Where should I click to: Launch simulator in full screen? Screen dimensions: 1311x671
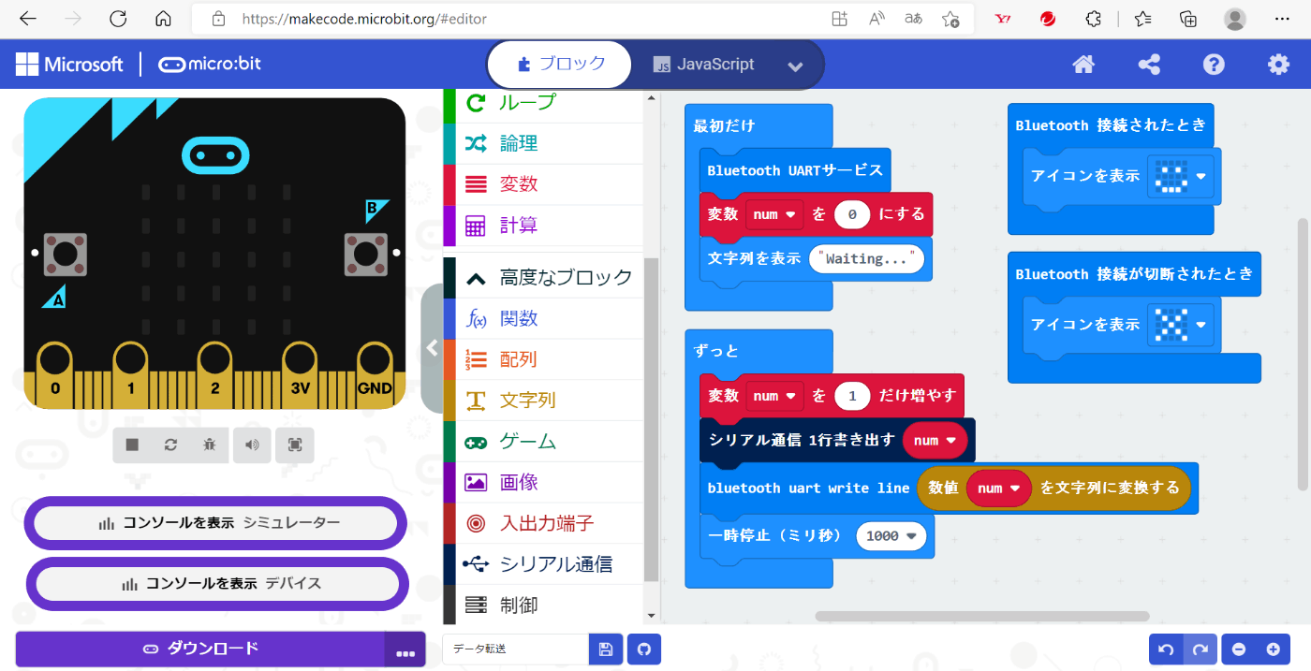(x=295, y=445)
